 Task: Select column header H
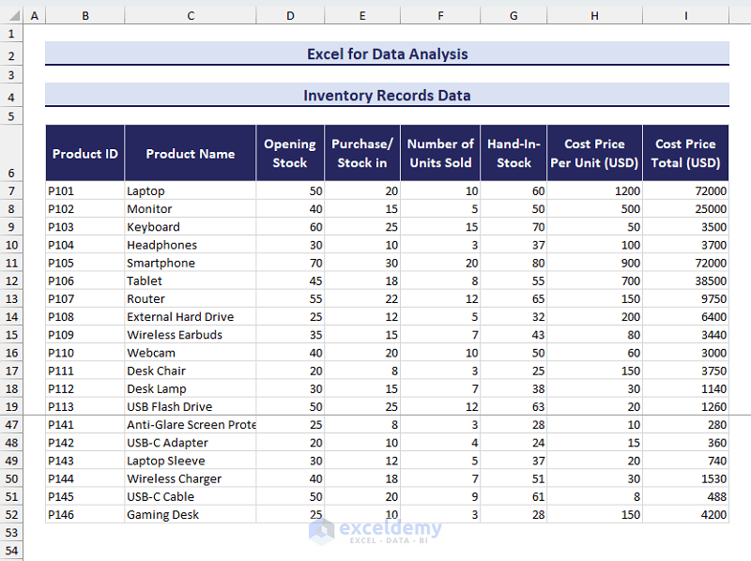coord(594,16)
